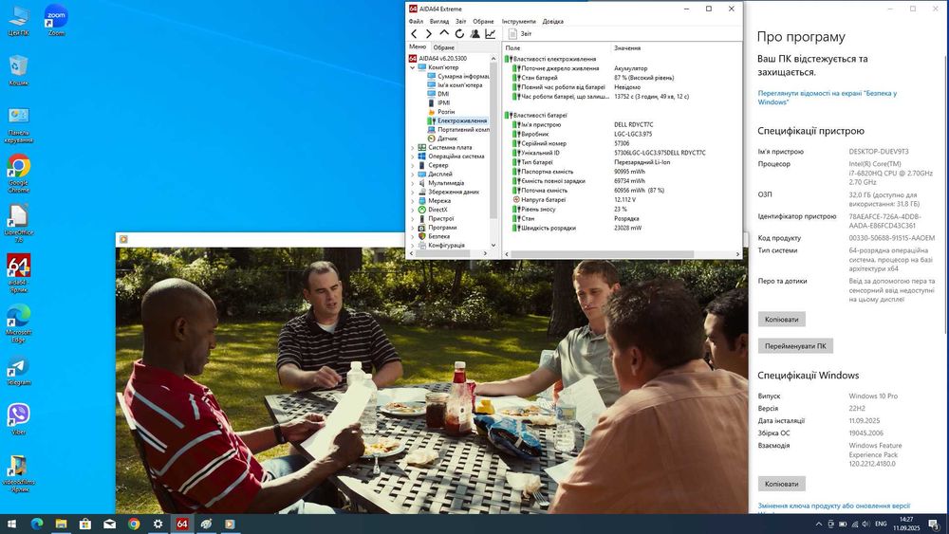Open the product key change link
949x534 pixels.
(x=834, y=506)
